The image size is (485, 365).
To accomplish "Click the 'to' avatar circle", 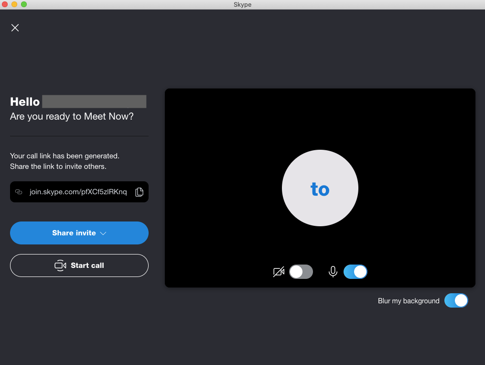I will tap(320, 188).
